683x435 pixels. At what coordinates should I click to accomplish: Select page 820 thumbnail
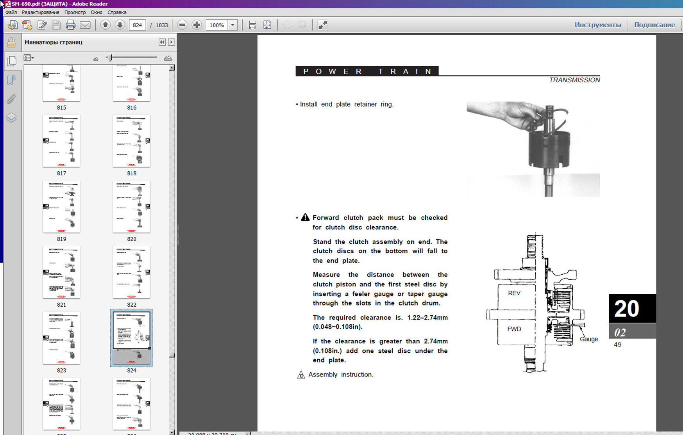tap(131, 207)
